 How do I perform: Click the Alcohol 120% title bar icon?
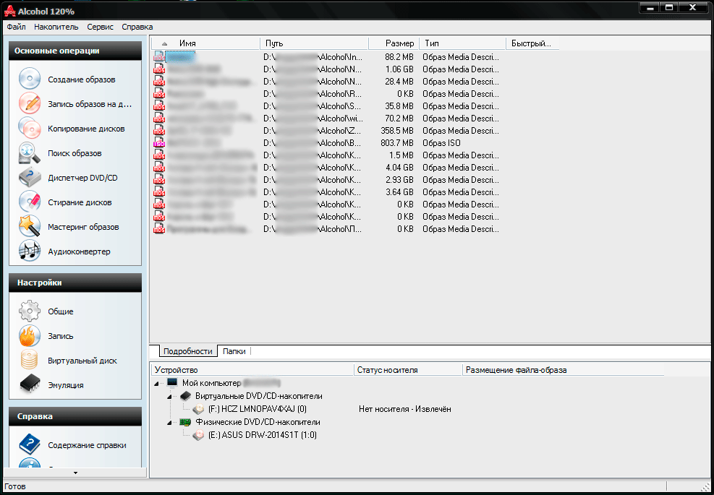[x=9, y=12]
